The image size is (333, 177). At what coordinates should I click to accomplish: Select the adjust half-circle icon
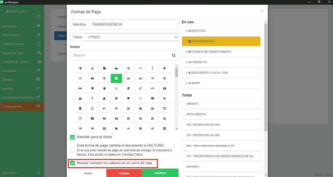[80, 68]
